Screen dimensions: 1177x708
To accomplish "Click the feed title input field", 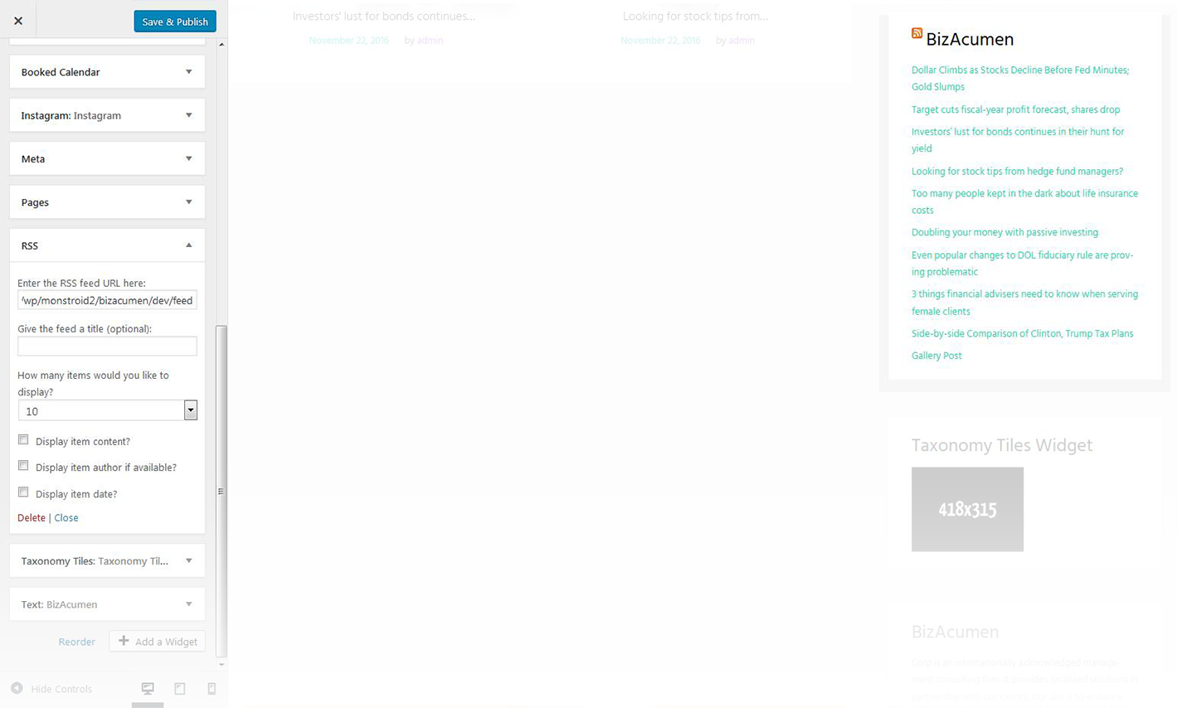I will [x=107, y=346].
